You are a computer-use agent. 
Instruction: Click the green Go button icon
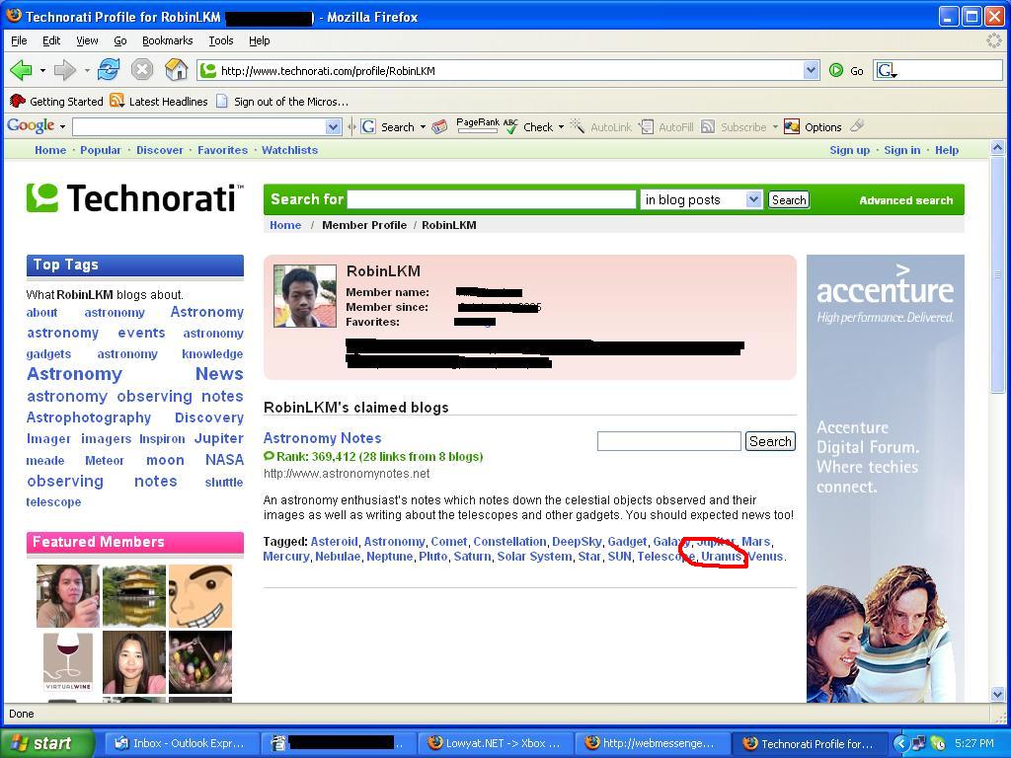point(836,70)
